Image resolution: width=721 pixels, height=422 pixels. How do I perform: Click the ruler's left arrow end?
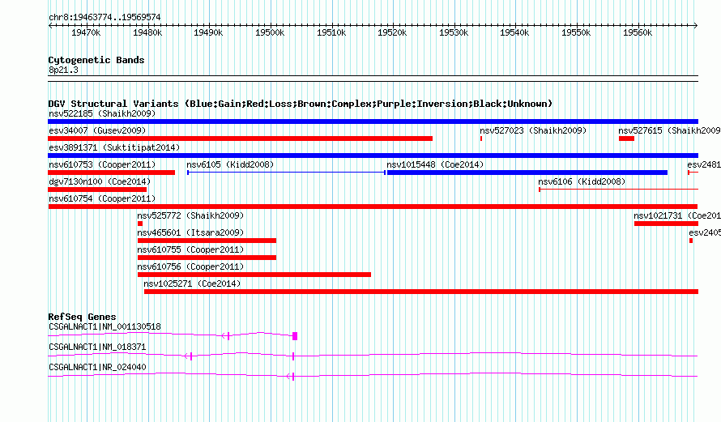50,26
